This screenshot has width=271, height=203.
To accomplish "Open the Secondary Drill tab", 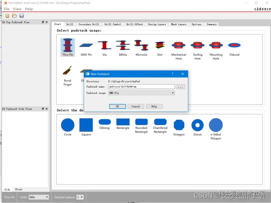I will [x=89, y=24].
